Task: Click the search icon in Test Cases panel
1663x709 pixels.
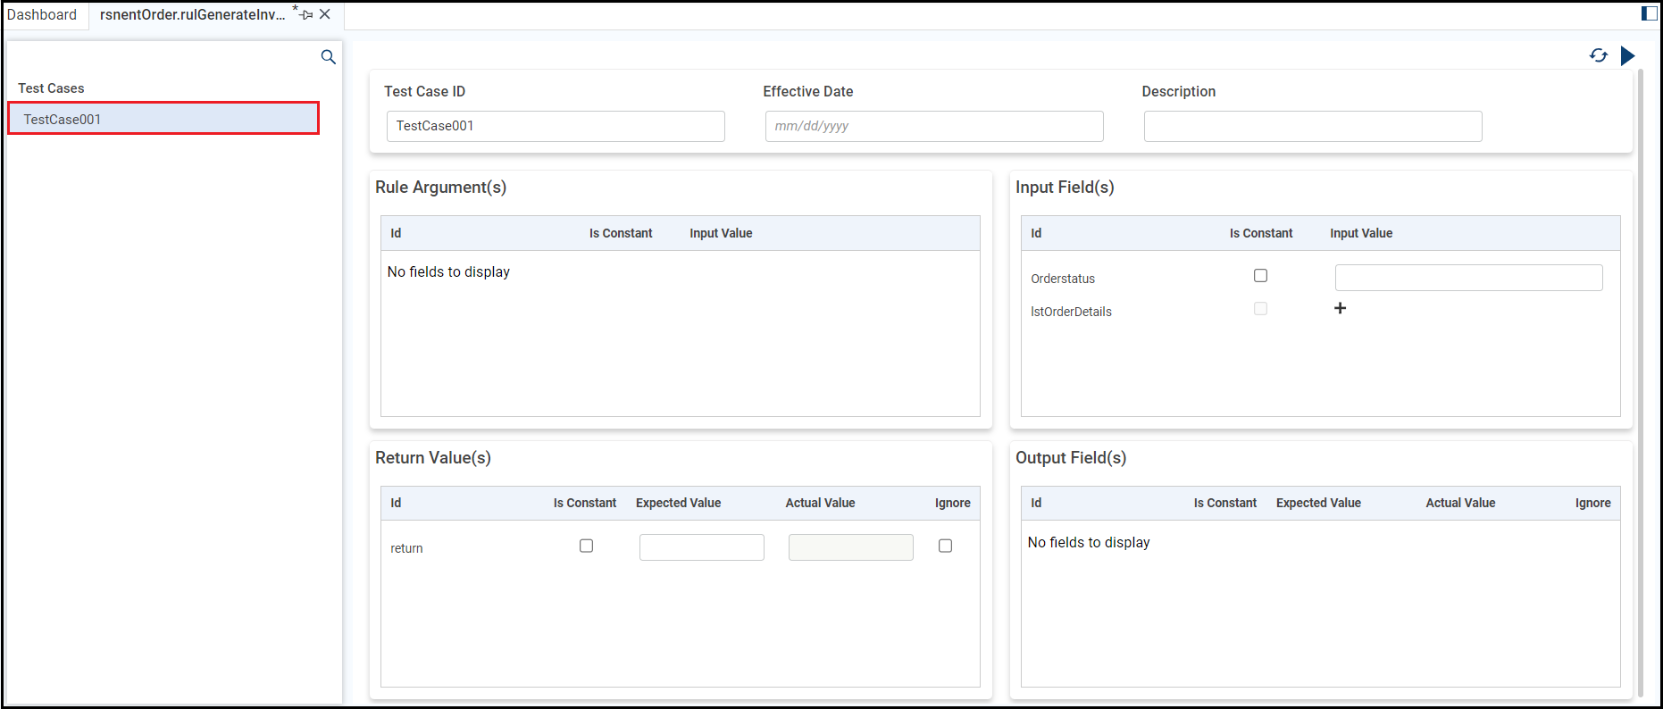Action: pyautogui.click(x=328, y=57)
